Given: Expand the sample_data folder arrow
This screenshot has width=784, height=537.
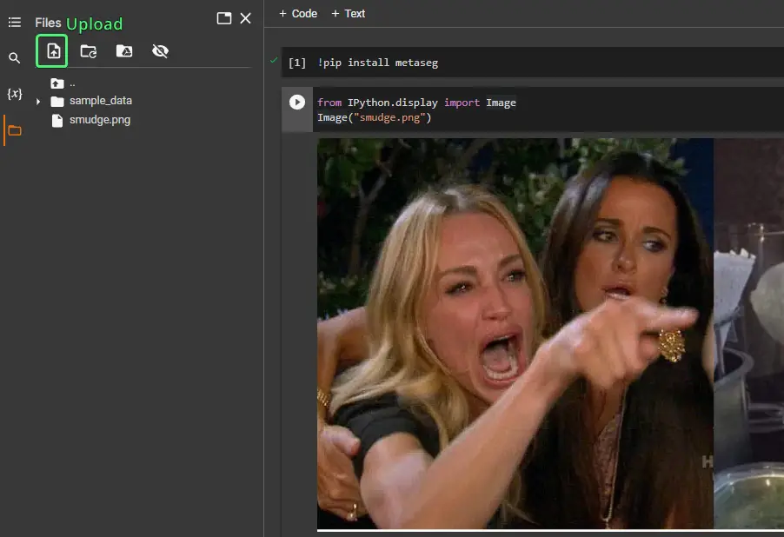Looking at the screenshot, I should 38,102.
